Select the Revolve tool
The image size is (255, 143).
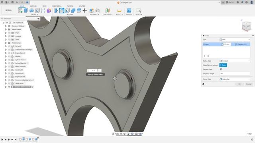coord(32,11)
